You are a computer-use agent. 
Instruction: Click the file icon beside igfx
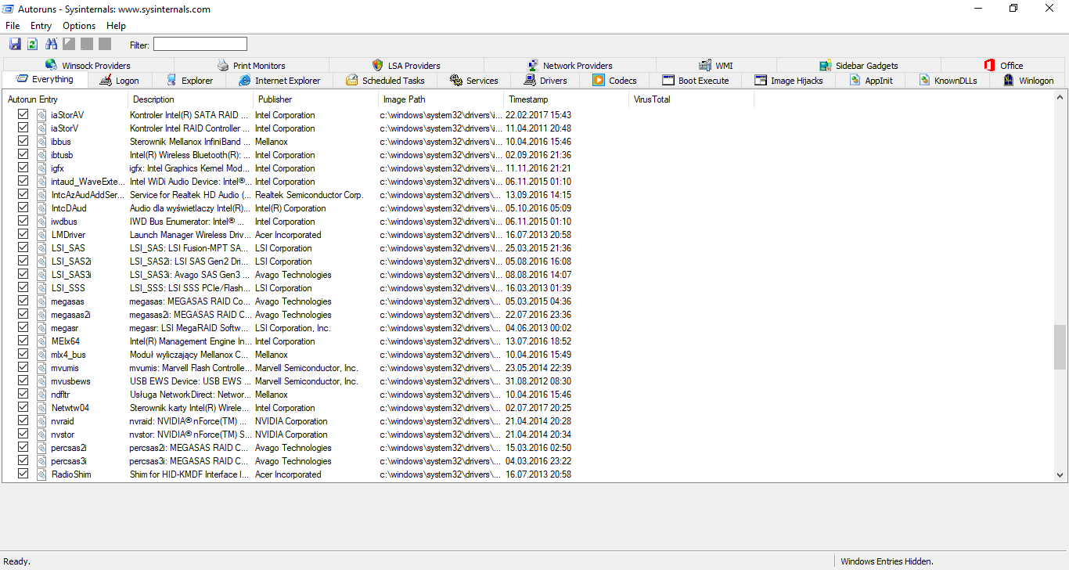[41, 168]
